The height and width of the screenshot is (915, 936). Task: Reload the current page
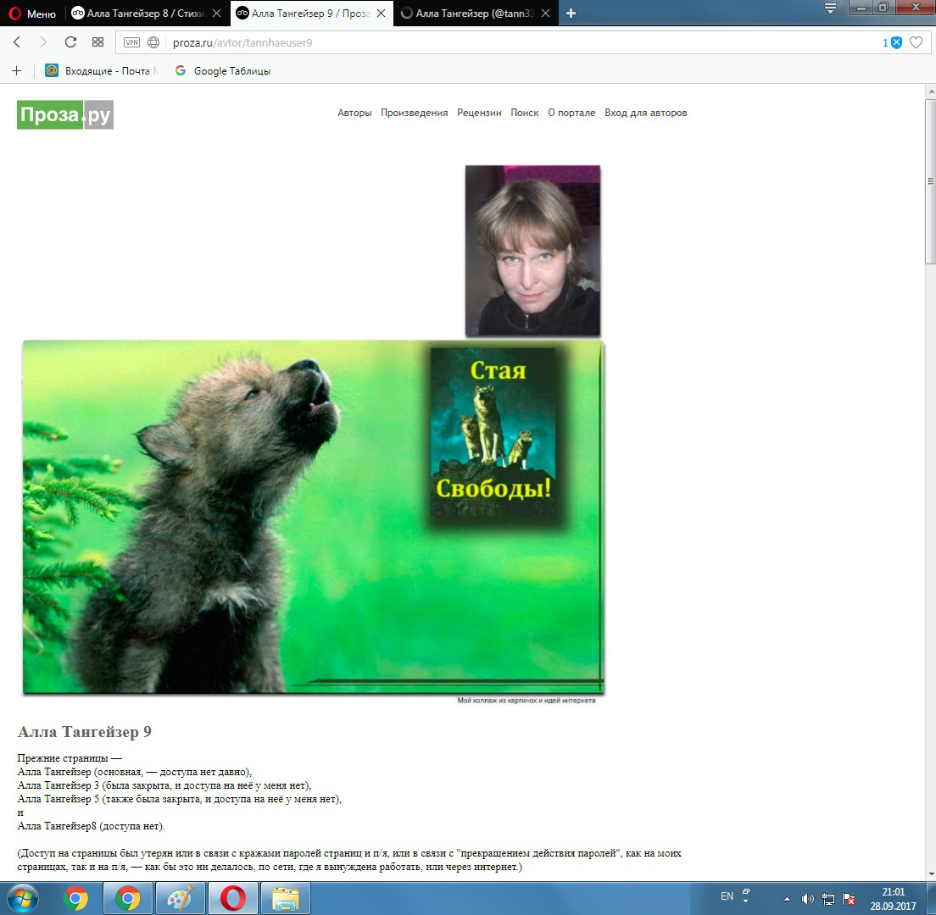71,42
